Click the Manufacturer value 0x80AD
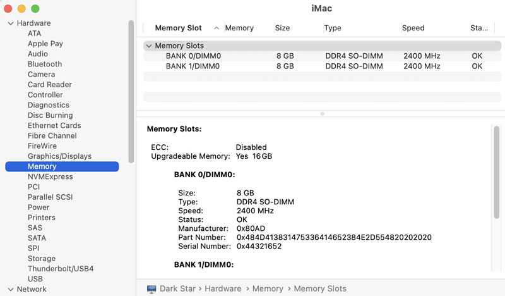Screen dimensions: 505x296 pyautogui.click(x=251, y=229)
